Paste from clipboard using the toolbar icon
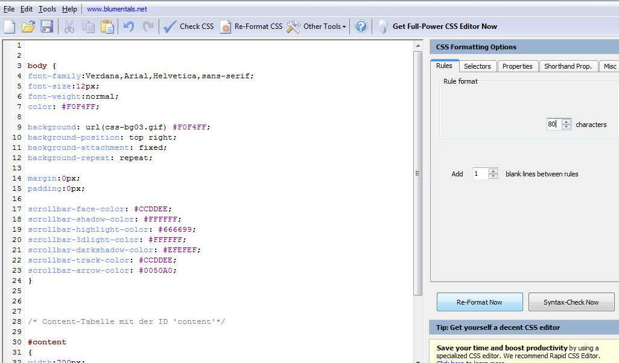Screen dimensions: 619x363 click(x=107, y=26)
